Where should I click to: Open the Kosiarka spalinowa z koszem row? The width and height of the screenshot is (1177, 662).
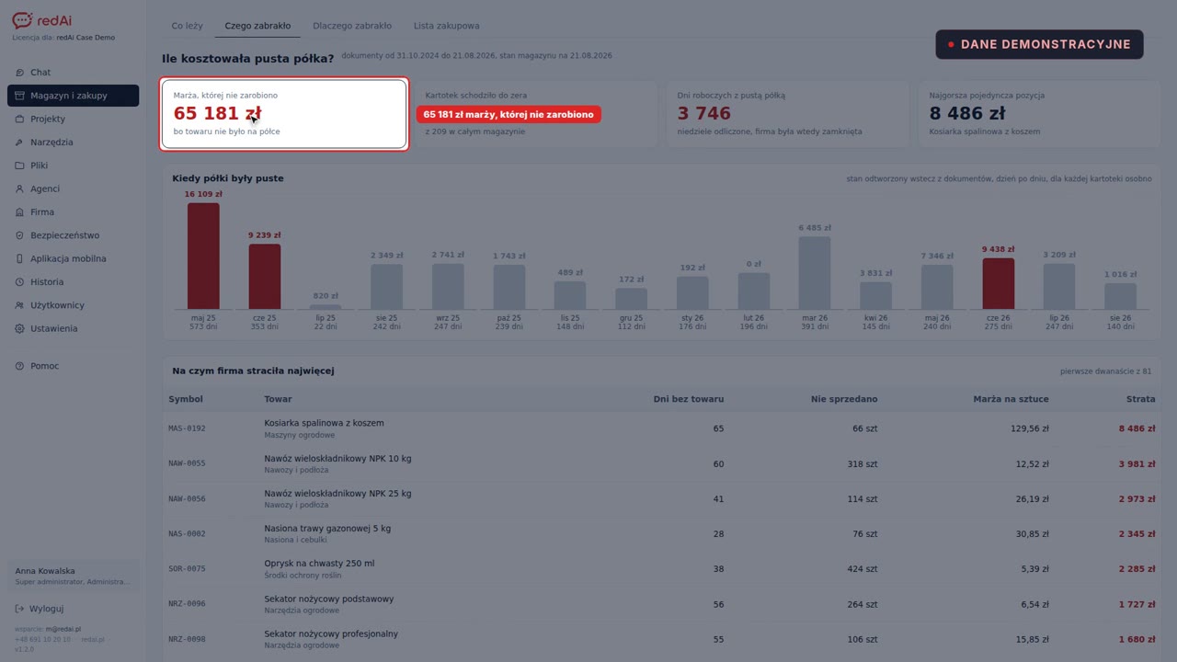pyautogui.click(x=661, y=428)
